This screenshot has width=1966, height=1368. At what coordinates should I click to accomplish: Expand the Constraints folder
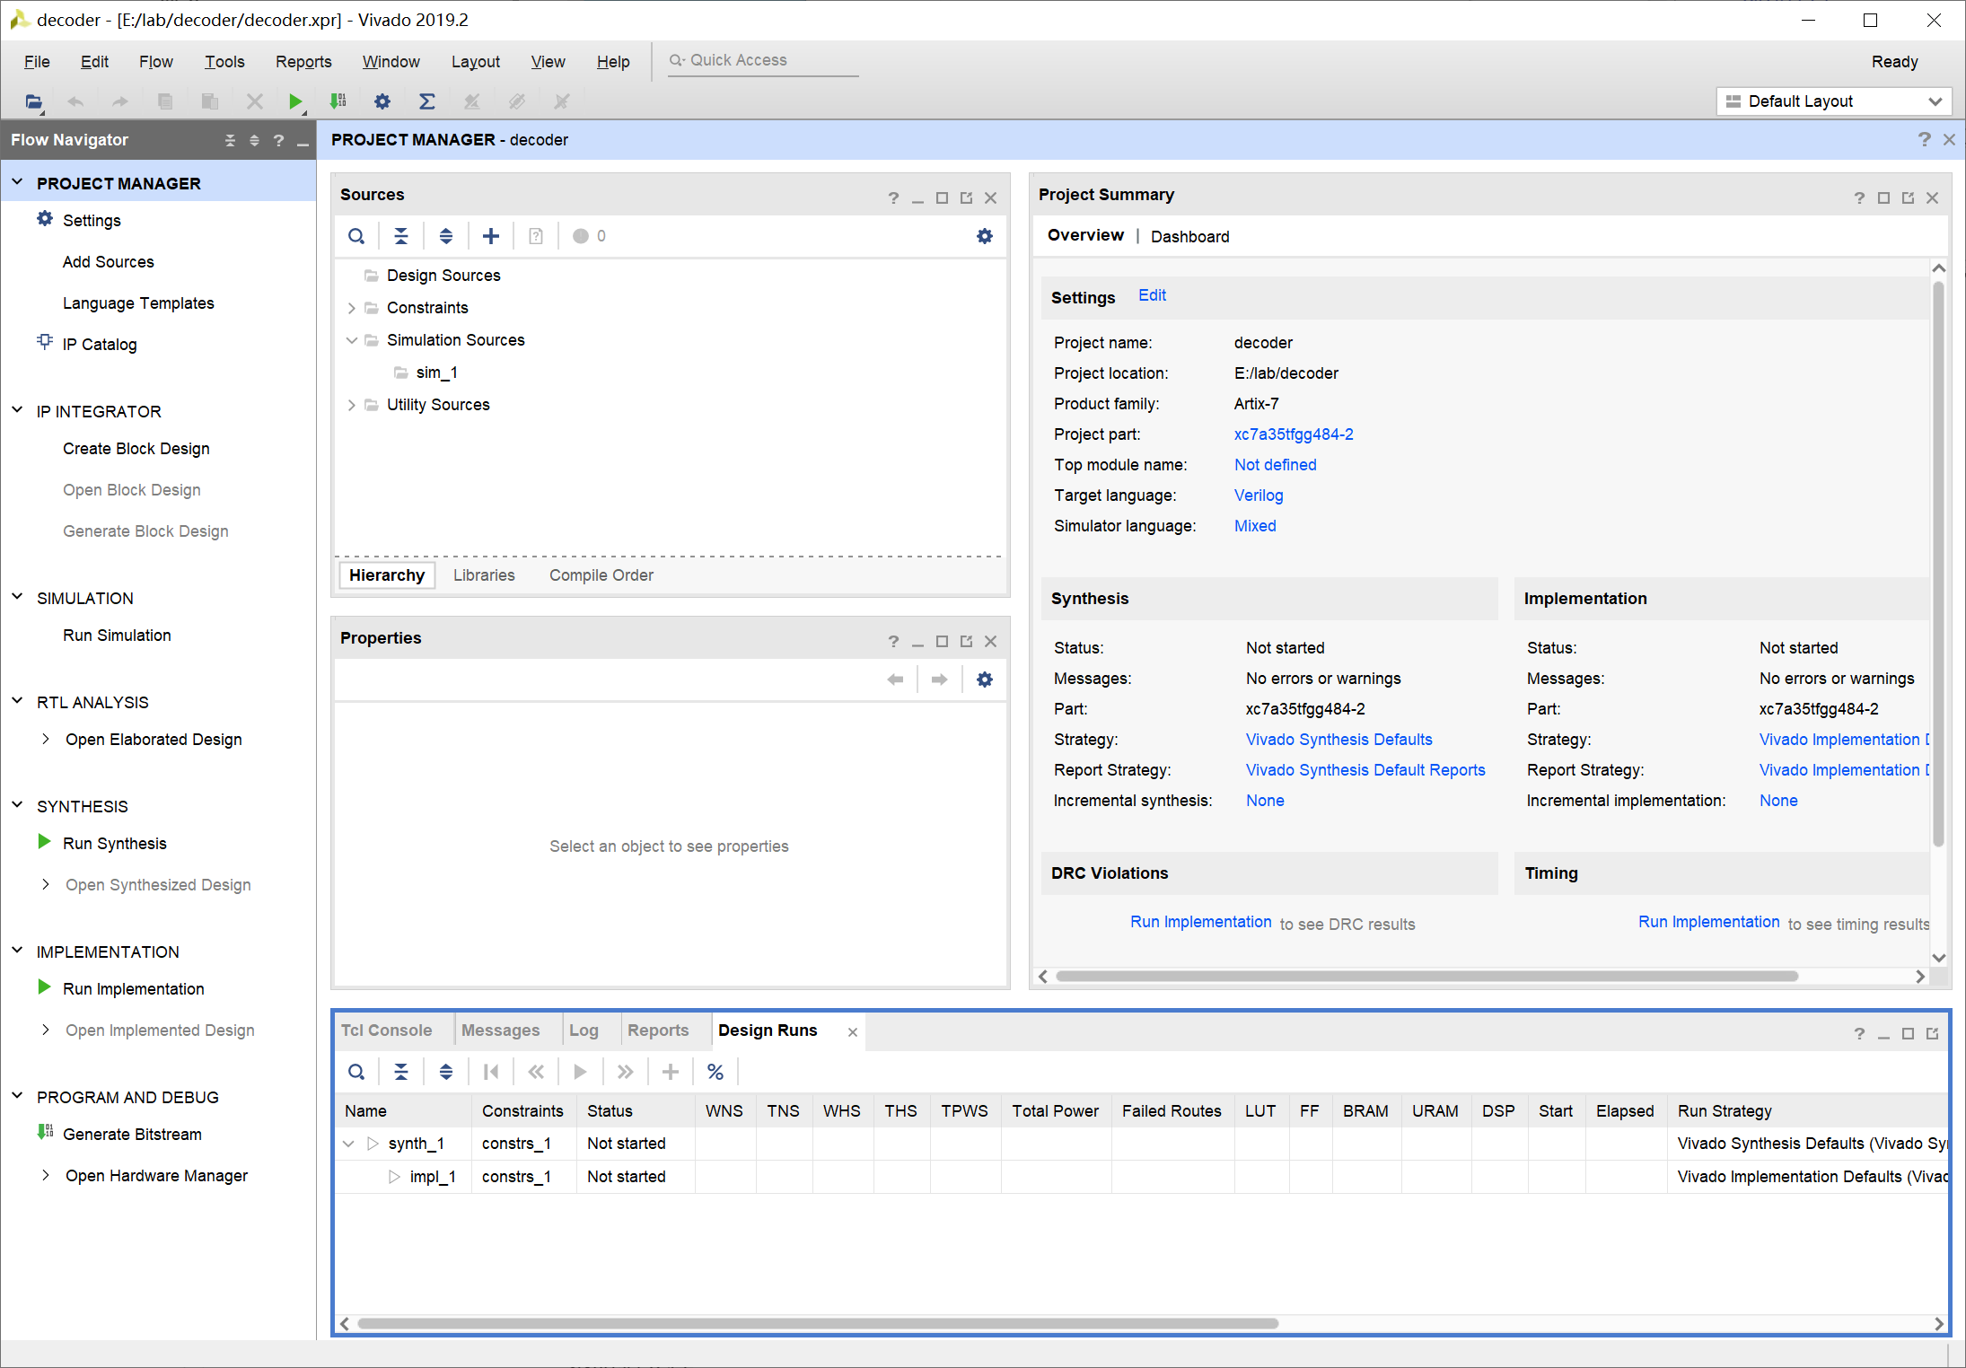(351, 308)
